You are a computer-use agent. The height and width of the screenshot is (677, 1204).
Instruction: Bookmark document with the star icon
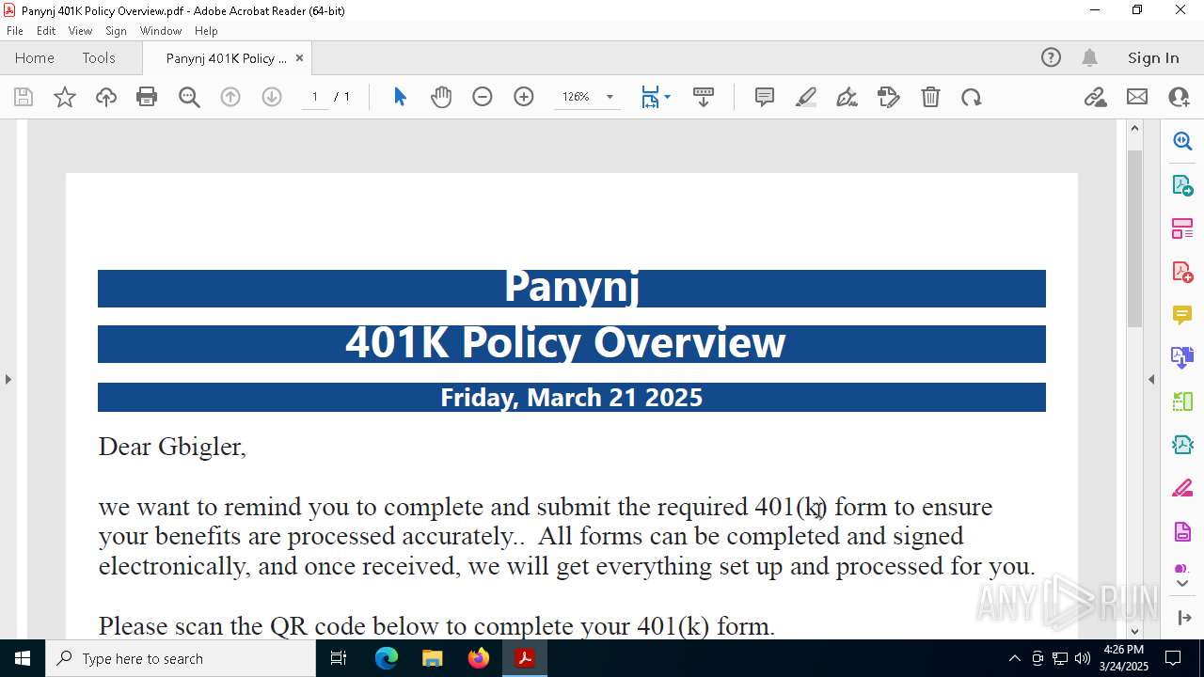click(65, 97)
